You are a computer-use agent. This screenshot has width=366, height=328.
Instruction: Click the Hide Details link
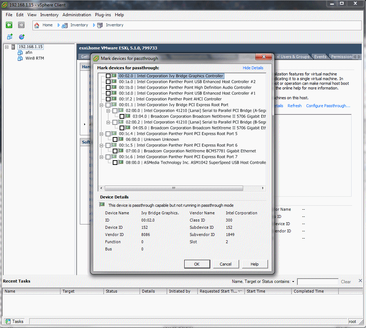coord(253,68)
